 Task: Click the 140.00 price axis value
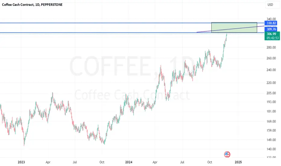pos(271,149)
